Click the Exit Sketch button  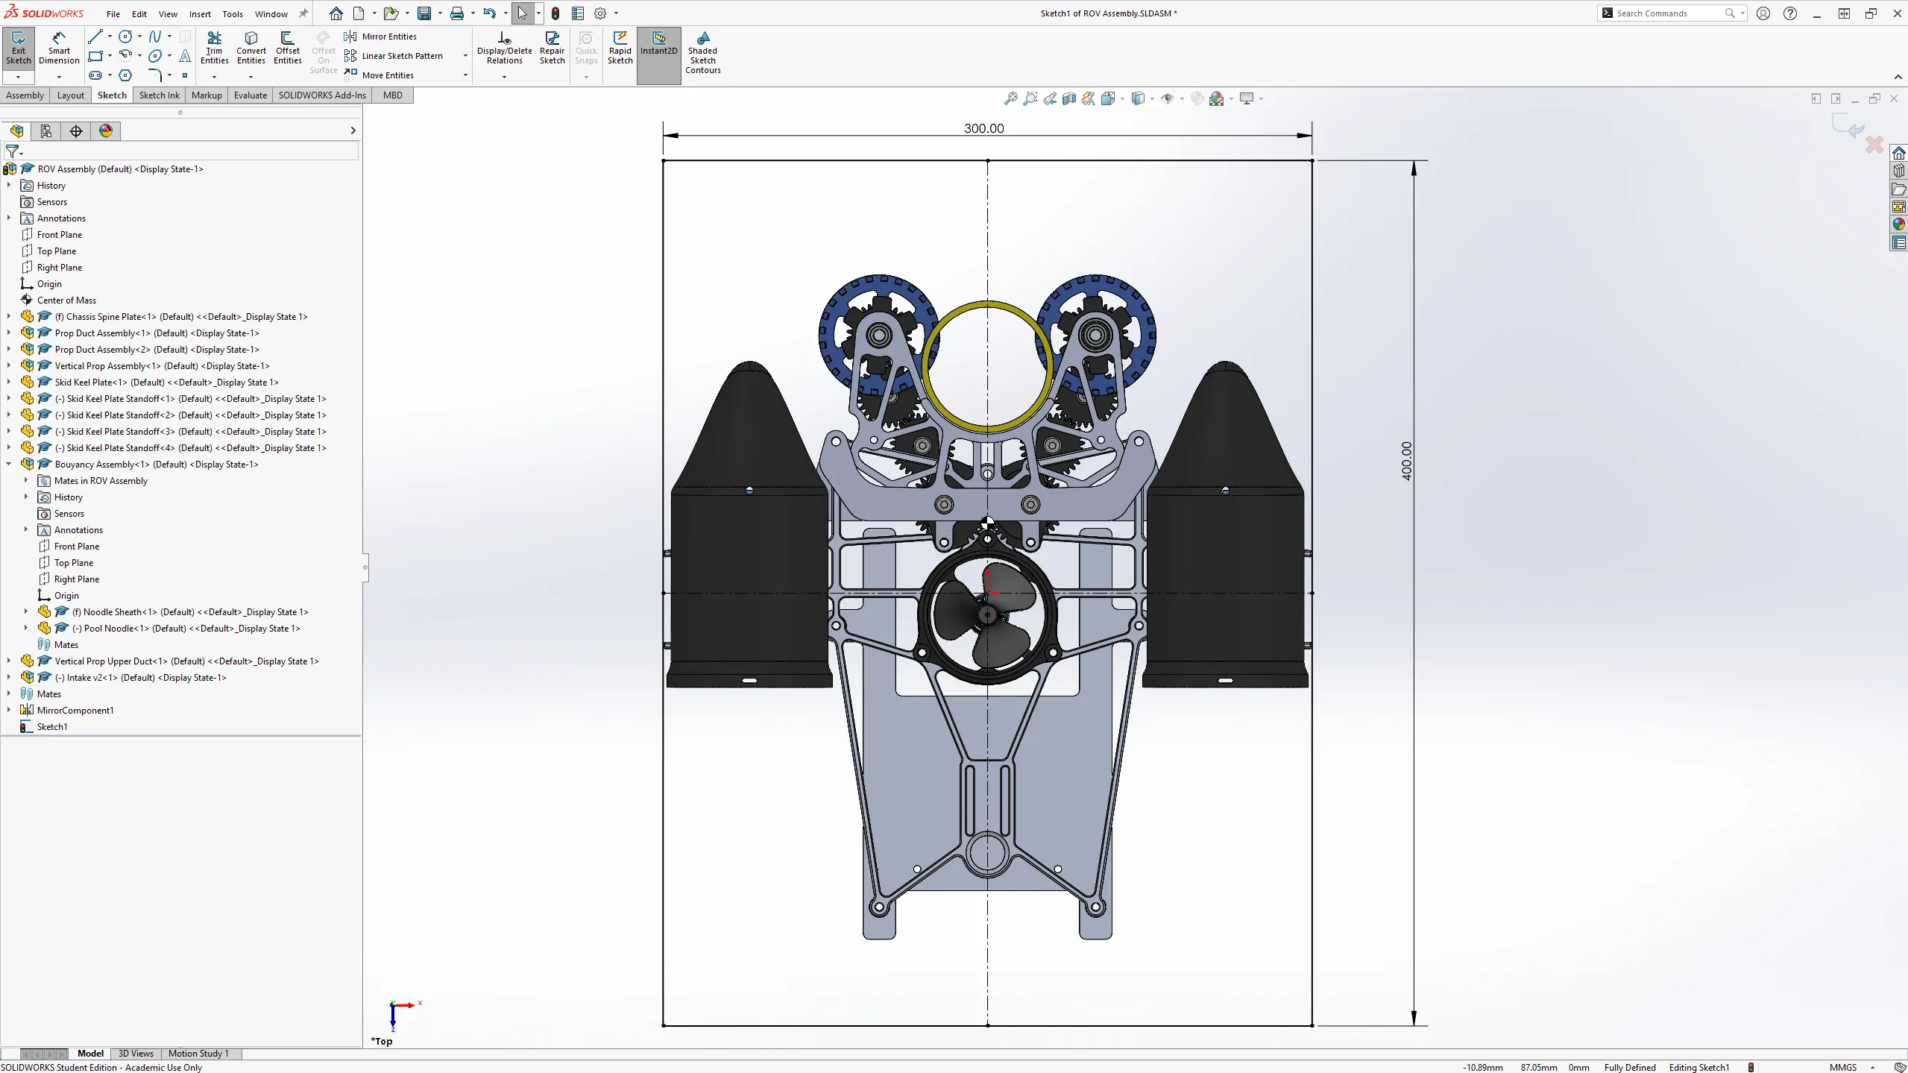[18, 48]
